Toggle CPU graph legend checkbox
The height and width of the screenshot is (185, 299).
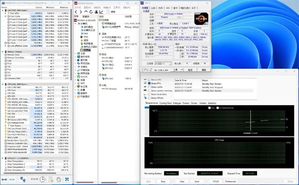210,108
